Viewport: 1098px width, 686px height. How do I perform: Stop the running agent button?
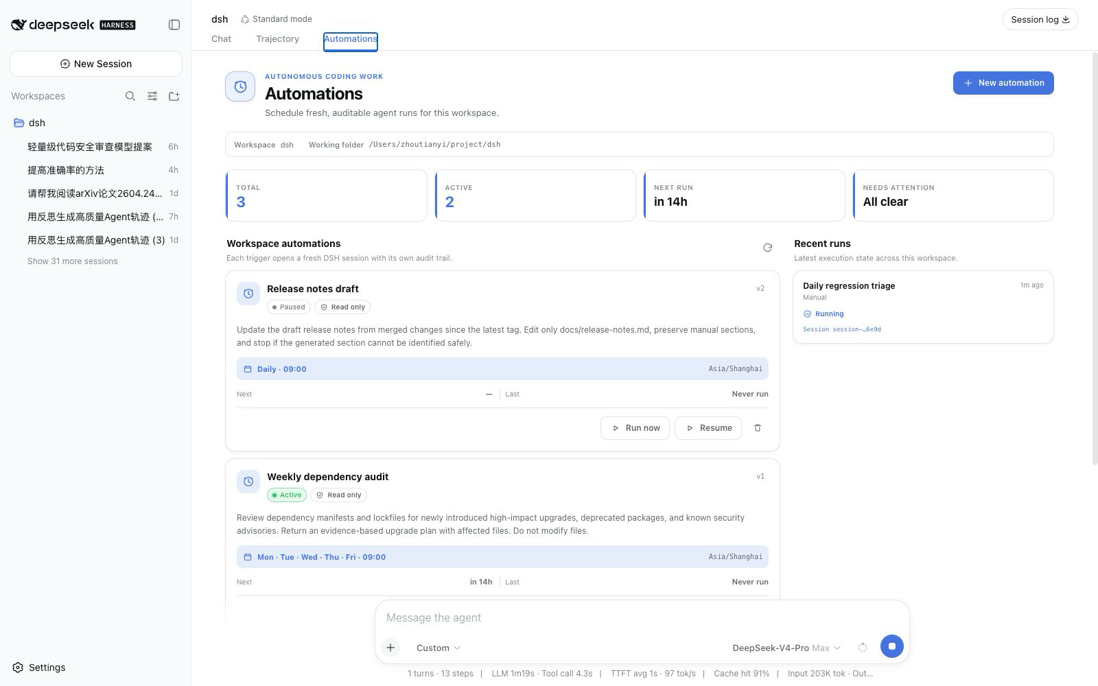tap(891, 646)
